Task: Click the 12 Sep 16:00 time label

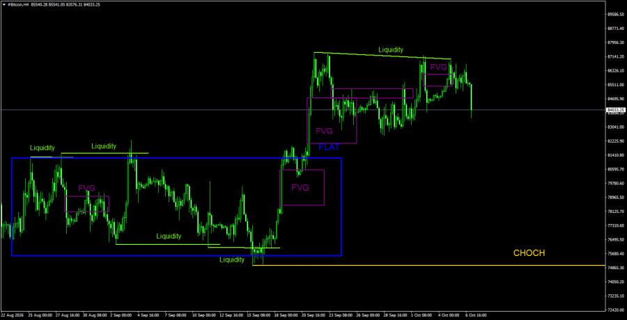Action: (231, 315)
